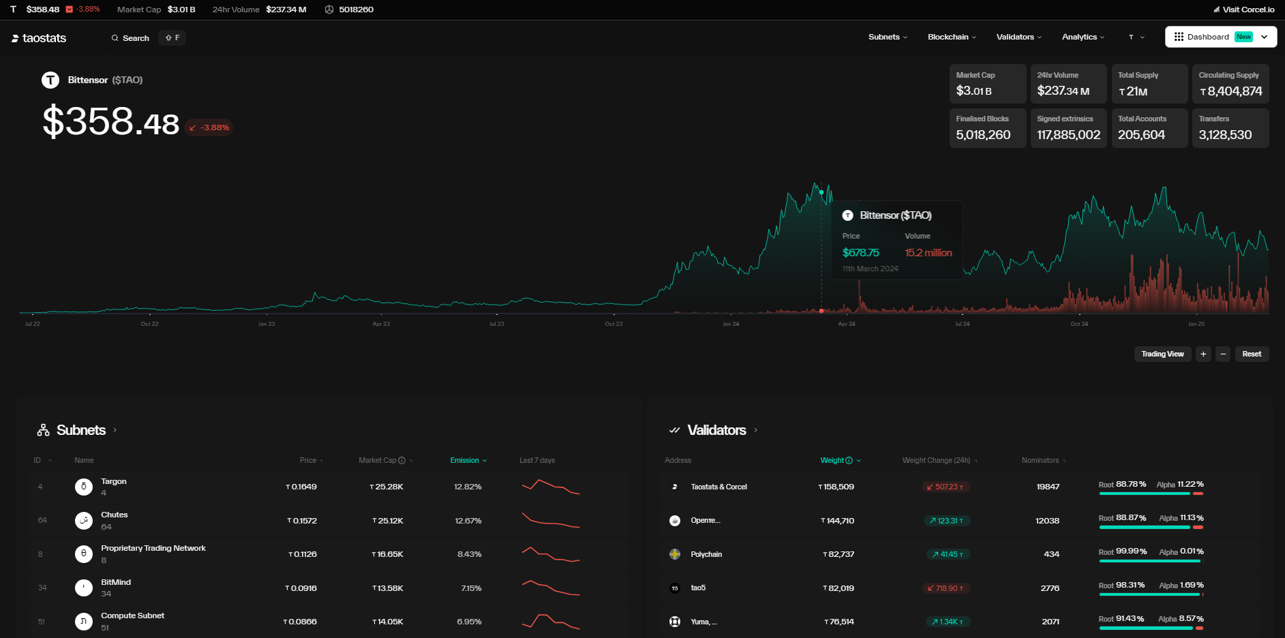Image resolution: width=1285 pixels, height=638 pixels.
Task: Open the Visit Corcel.io link
Action: coord(1244,10)
